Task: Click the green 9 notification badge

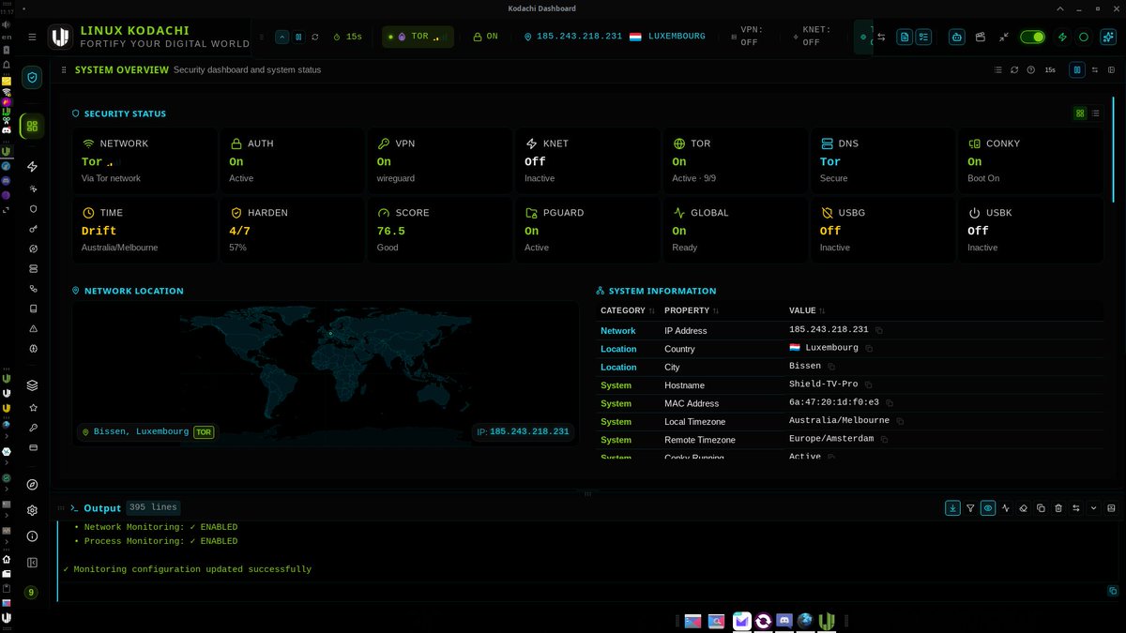Action: (32, 593)
